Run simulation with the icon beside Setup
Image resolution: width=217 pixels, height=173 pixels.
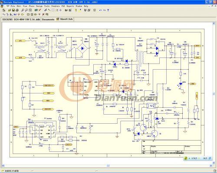coord(80,10)
